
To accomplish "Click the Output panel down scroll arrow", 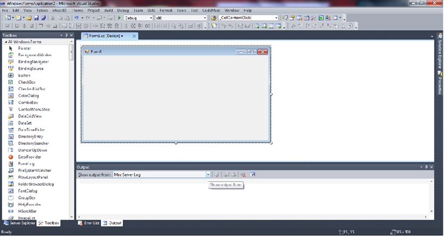I will (431, 211).
